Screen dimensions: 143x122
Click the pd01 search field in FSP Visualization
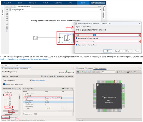(108, 72)
